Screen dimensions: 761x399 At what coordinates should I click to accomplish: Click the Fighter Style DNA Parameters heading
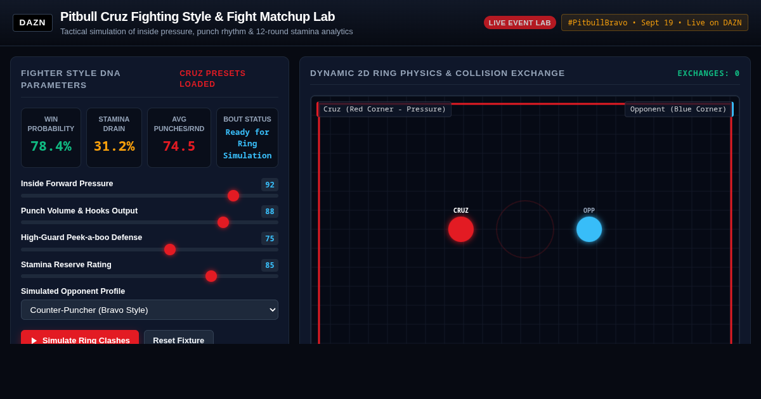tap(70, 79)
